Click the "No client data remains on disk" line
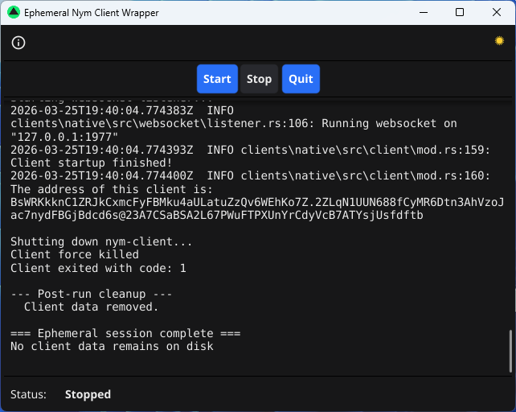516x412 pixels. [x=112, y=346]
